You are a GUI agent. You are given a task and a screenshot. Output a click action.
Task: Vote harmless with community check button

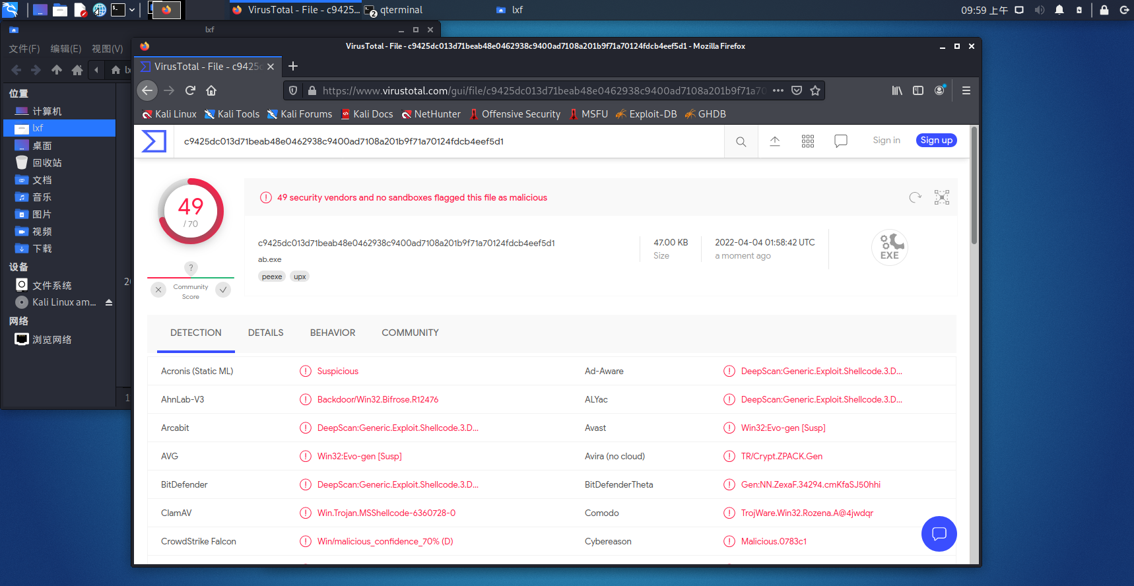[x=223, y=290]
